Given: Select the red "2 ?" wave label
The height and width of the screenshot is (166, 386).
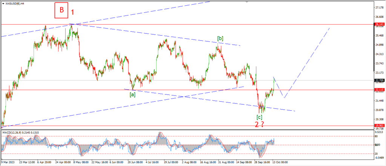Looking at the screenshot, I should (x=259, y=124).
